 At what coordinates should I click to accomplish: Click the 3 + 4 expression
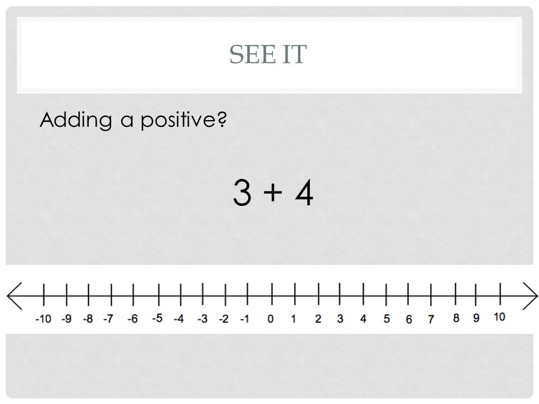pos(273,192)
